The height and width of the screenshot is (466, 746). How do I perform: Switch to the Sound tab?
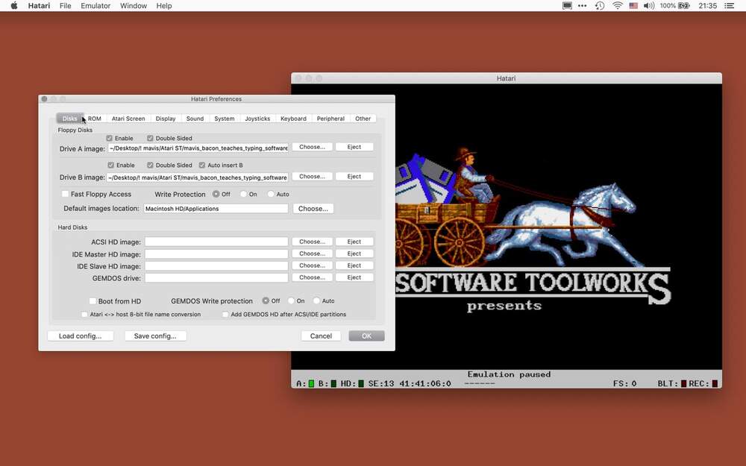point(195,119)
